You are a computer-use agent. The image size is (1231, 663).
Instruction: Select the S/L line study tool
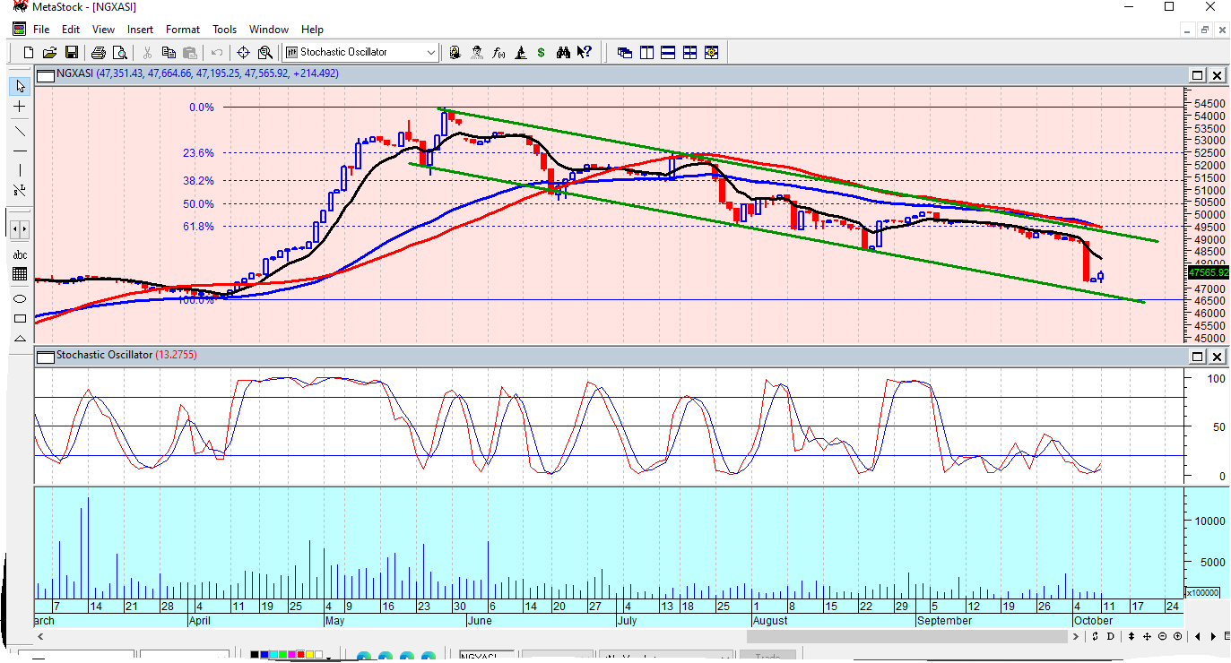pos(20,190)
